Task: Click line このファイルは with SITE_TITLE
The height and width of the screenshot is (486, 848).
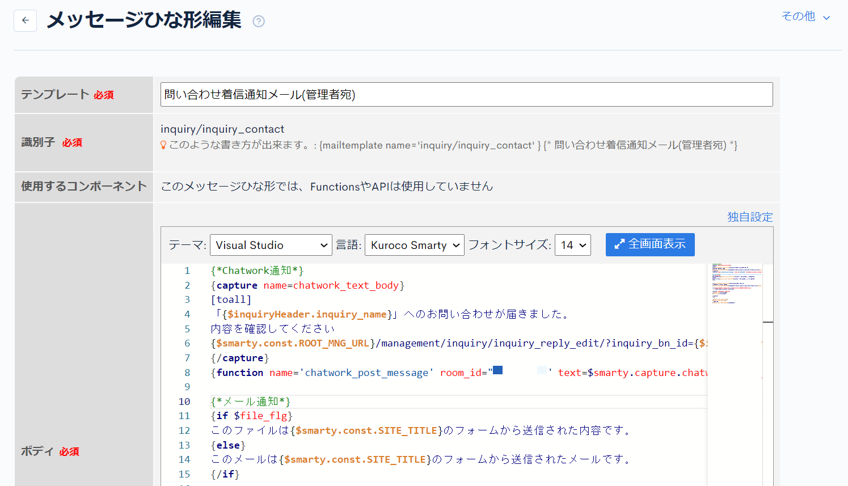Action: click(x=421, y=430)
